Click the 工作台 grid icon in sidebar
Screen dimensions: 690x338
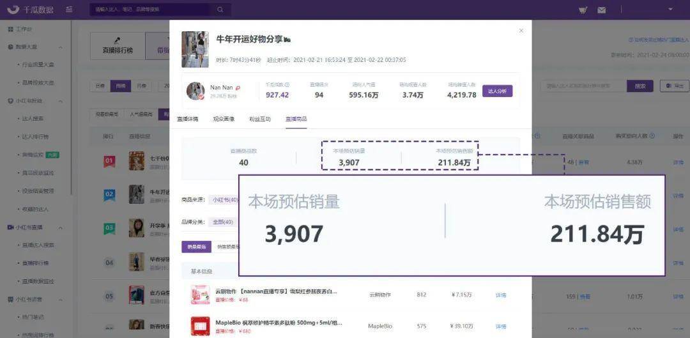[x=11, y=29]
